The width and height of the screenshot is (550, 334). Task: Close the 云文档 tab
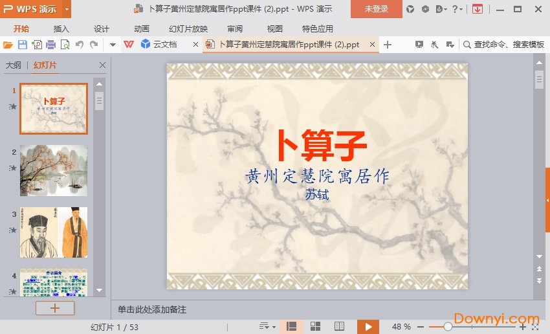click(x=195, y=45)
